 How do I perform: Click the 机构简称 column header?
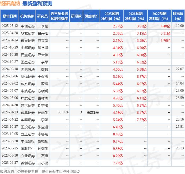tap(27, 16)
